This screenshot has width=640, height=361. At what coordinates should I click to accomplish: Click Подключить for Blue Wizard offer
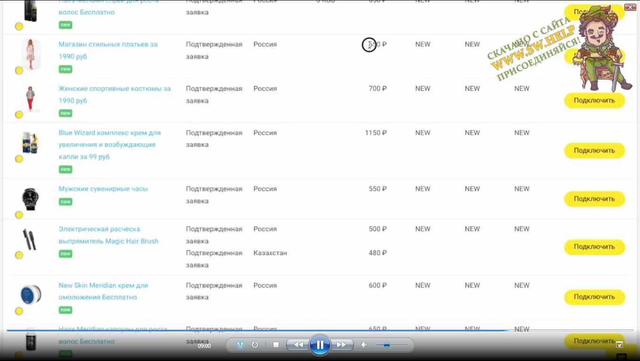point(594,151)
